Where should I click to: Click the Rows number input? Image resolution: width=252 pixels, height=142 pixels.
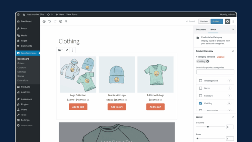(230, 139)
